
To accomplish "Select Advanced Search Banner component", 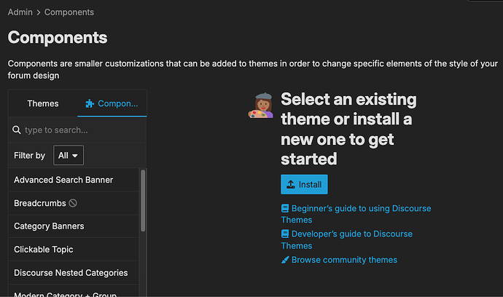I will pyautogui.click(x=74, y=180).
